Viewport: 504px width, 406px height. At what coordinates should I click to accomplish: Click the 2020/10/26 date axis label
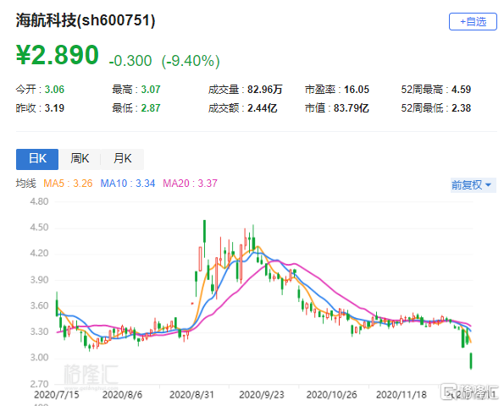click(x=331, y=395)
